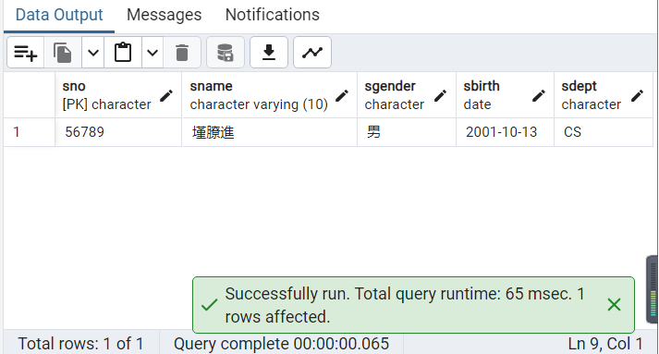Click the Save data changes database icon
The image size is (659, 354).
coord(226,53)
